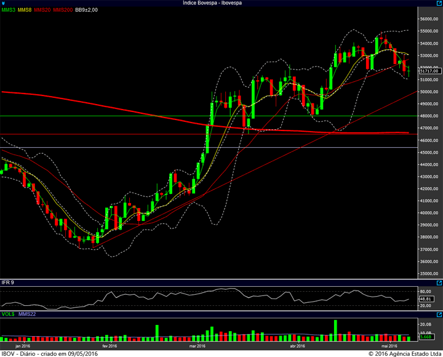Screen dimensions: 443x357
Task: Click the 50000,00 price axis label
Action: (x=429, y=92)
